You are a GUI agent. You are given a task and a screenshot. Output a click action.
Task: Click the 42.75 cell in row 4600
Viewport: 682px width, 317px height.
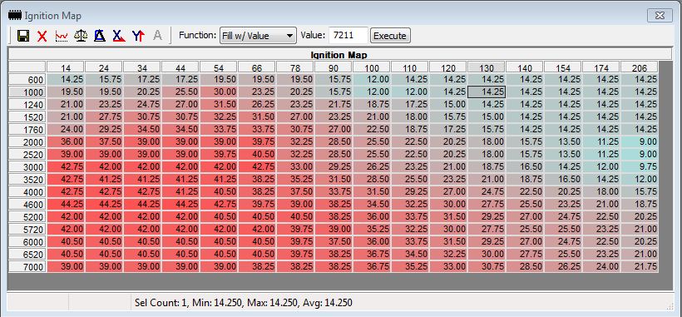click(219, 205)
